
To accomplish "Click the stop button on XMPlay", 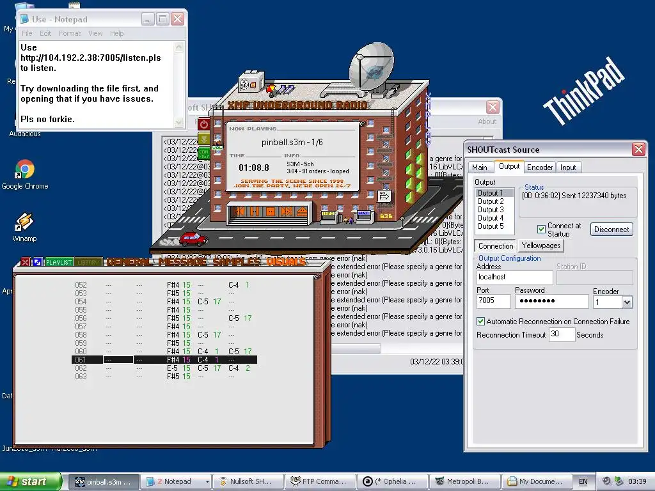I will 271,211.
